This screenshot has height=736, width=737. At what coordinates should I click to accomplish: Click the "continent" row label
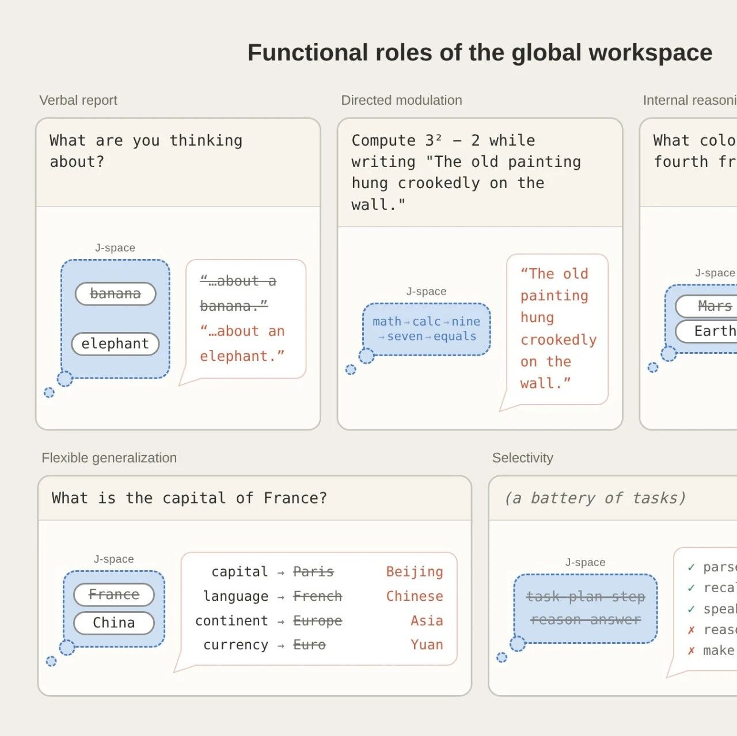(231, 621)
